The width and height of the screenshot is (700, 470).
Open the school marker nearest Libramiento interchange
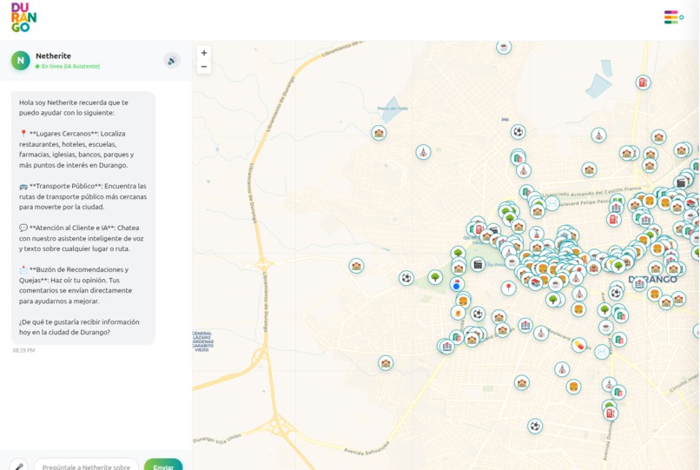[356, 266]
